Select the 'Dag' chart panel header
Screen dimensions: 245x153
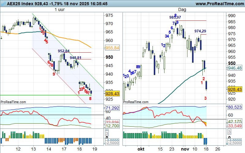(x=182, y=10)
